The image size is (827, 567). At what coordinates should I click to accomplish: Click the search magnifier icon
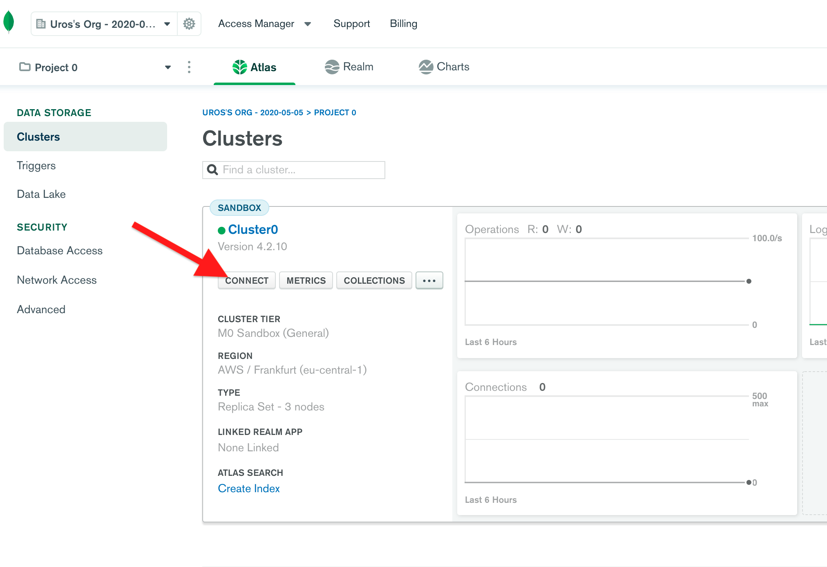(212, 170)
